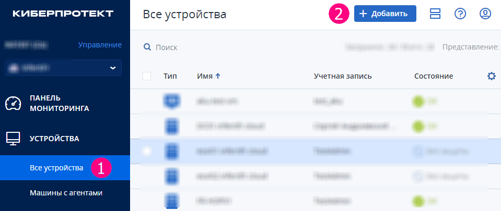This screenshot has width=501, height=211.
Task: Click the monitor icon beside Устройства
Action: (x=13, y=139)
